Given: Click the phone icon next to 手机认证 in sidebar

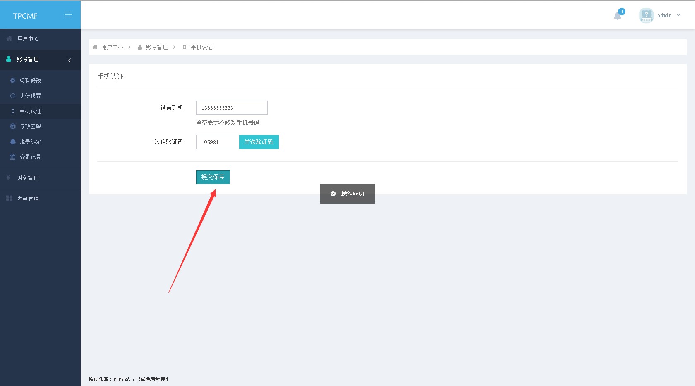Looking at the screenshot, I should (x=13, y=111).
